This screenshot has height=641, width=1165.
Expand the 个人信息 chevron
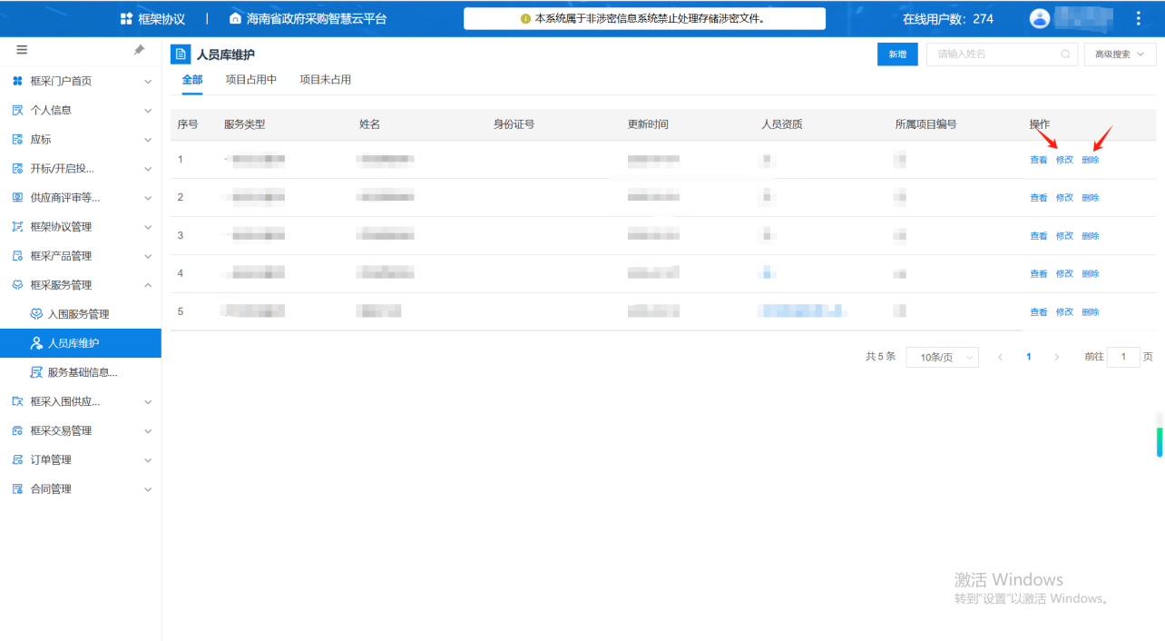[148, 111]
